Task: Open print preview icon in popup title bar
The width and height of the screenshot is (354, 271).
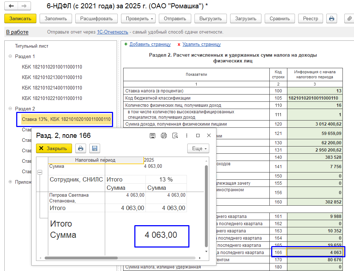Action: point(175,136)
